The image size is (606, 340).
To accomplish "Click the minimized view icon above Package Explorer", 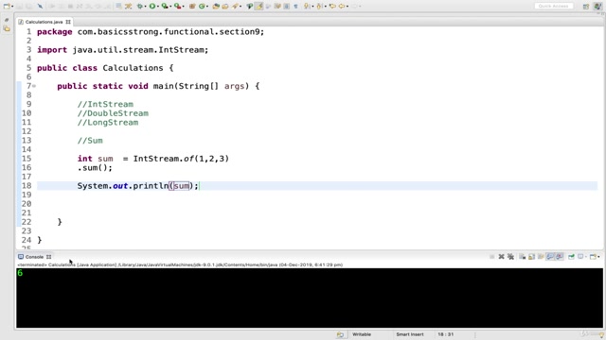I will tap(7, 20).
